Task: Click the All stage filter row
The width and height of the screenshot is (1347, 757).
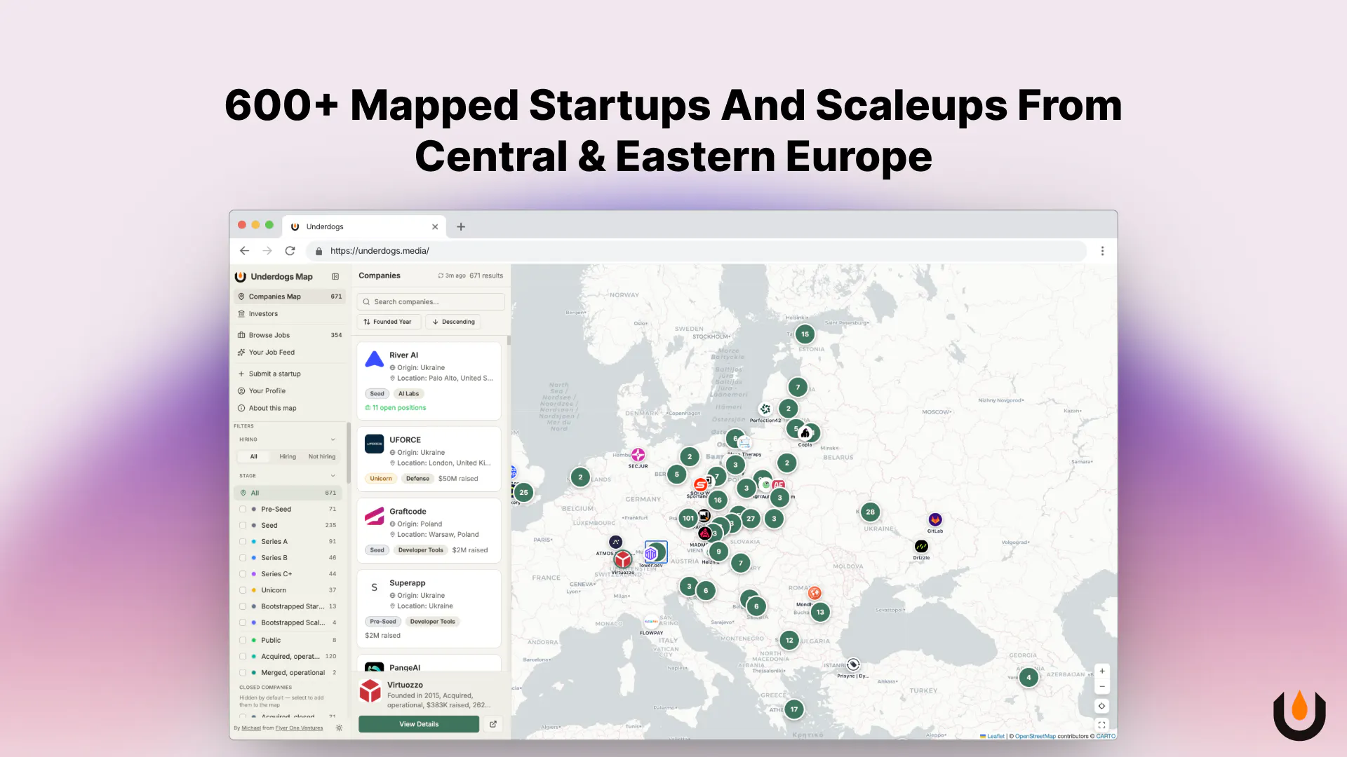Action: click(289, 493)
